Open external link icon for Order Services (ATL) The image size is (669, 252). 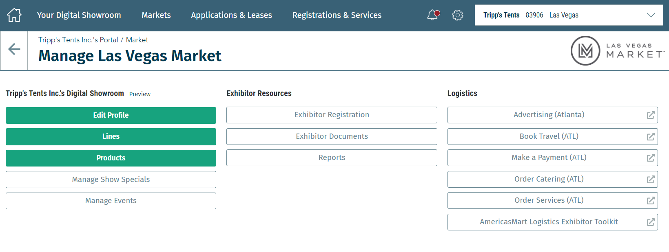click(x=651, y=201)
